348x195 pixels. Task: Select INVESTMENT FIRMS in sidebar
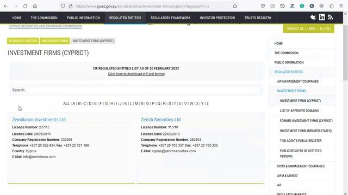pos(291,91)
